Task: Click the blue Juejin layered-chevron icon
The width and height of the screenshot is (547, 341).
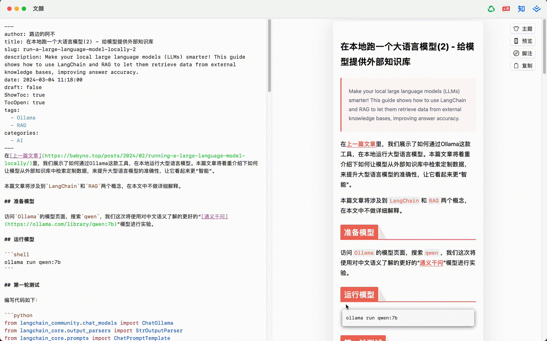Action: coord(537,9)
